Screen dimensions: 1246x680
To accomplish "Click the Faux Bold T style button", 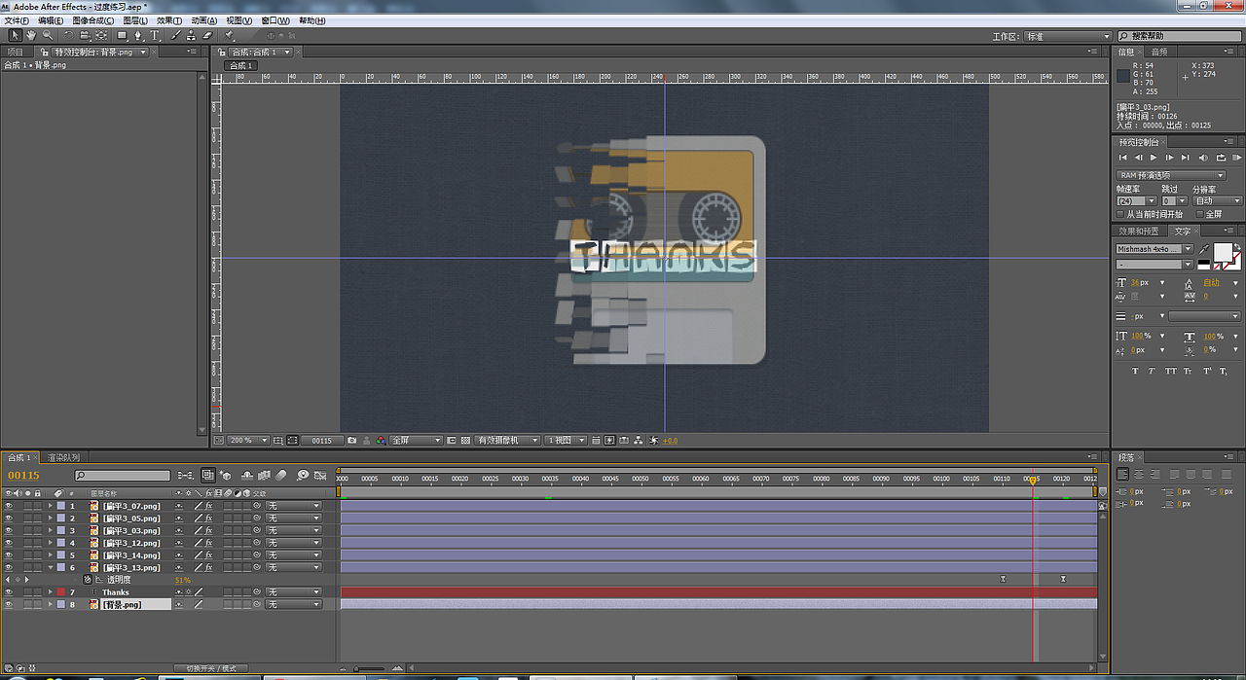I will 1135,371.
